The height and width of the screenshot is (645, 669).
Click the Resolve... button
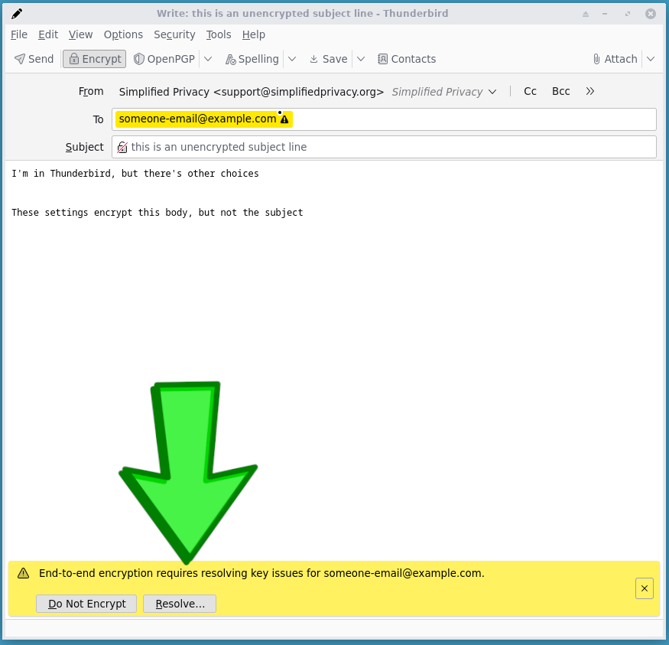(180, 604)
